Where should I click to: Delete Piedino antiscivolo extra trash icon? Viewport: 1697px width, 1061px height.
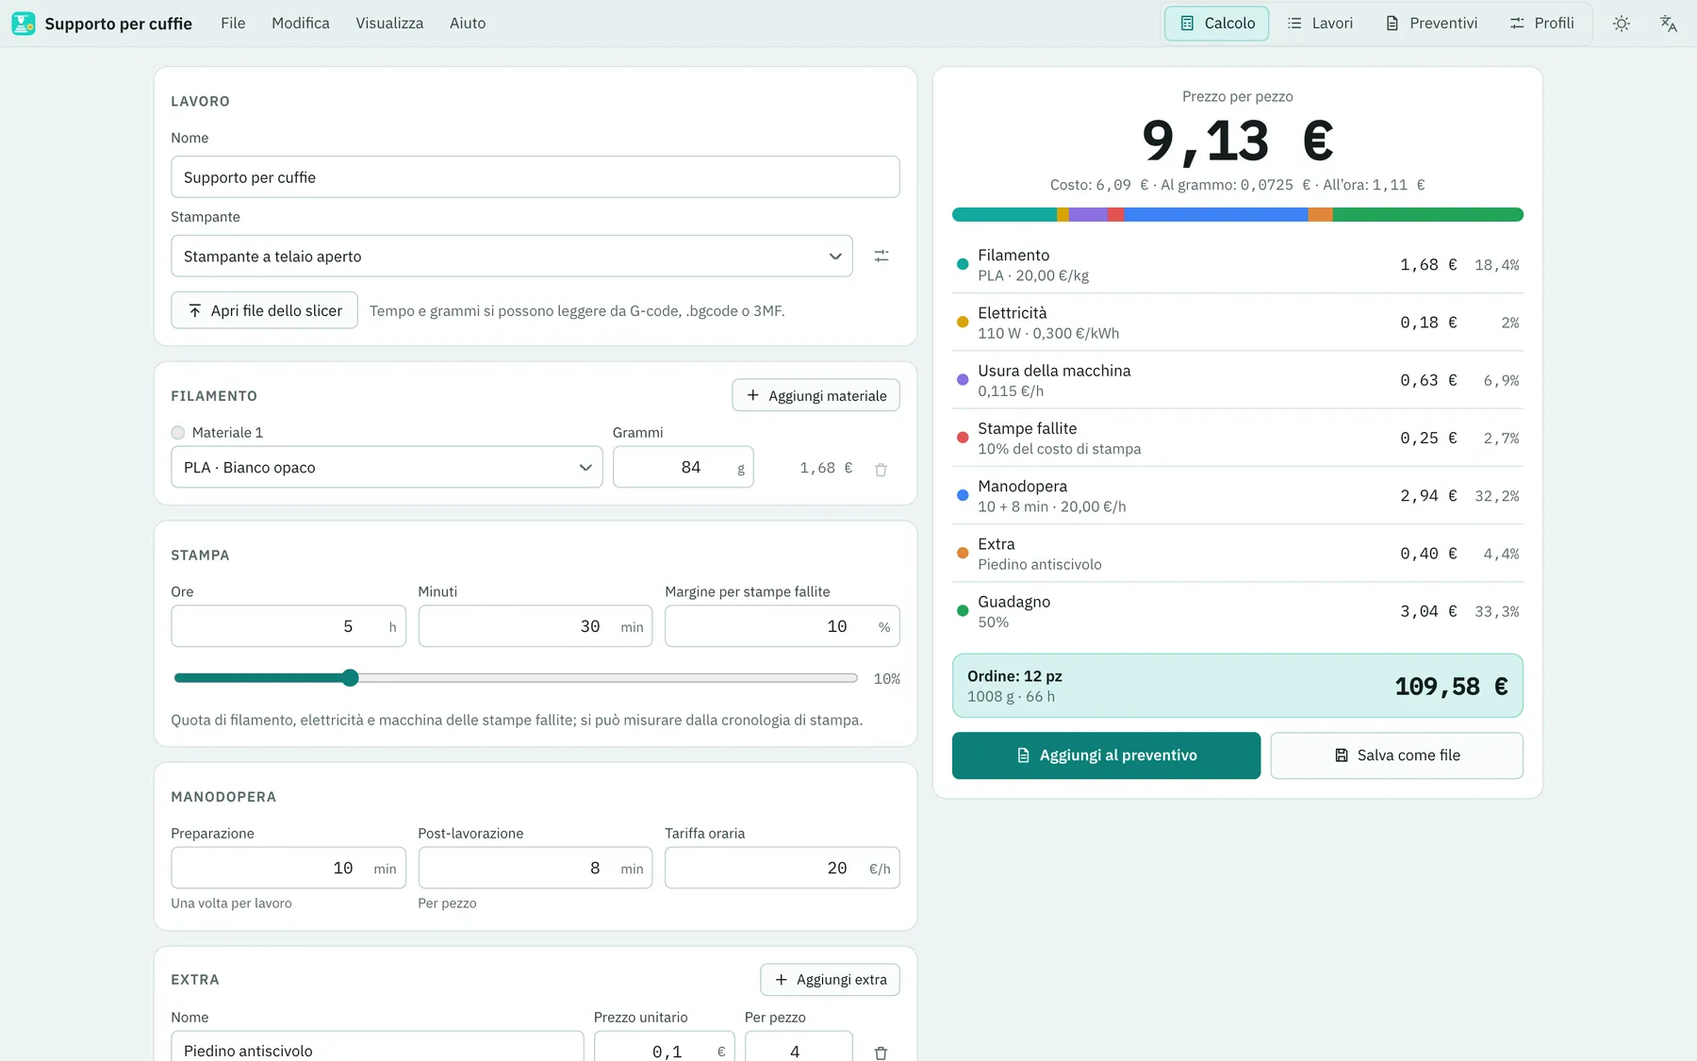point(881,1053)
